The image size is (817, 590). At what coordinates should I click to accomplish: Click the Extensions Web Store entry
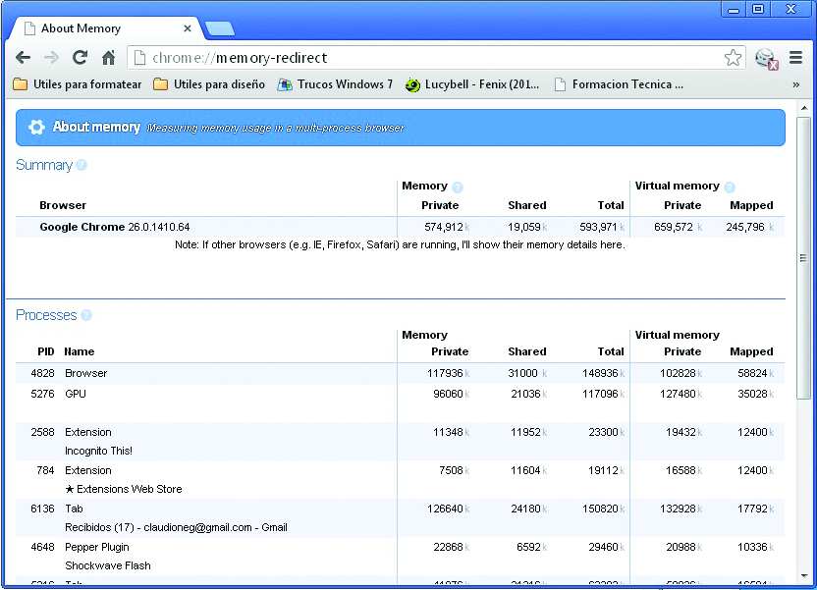[124, 489]
